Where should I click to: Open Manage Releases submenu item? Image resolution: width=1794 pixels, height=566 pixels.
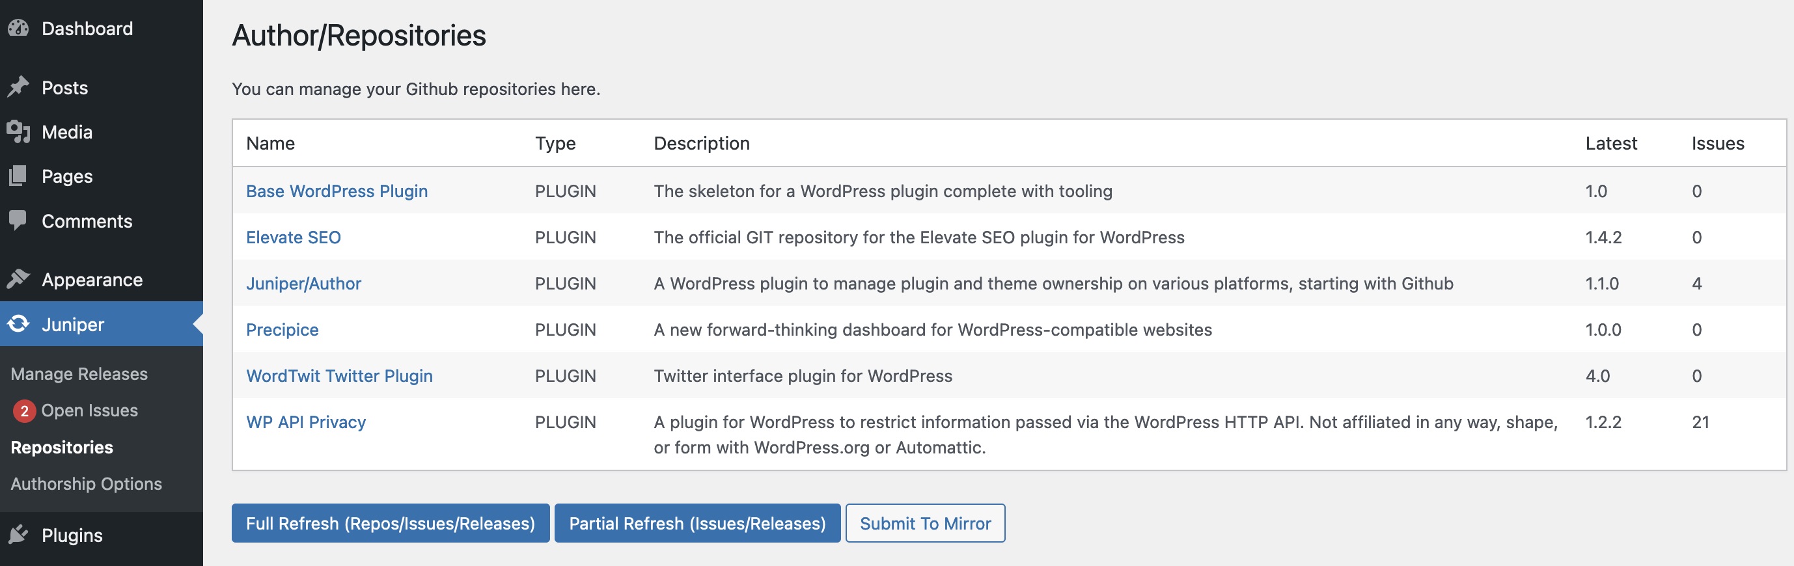(x=79, y=374)
